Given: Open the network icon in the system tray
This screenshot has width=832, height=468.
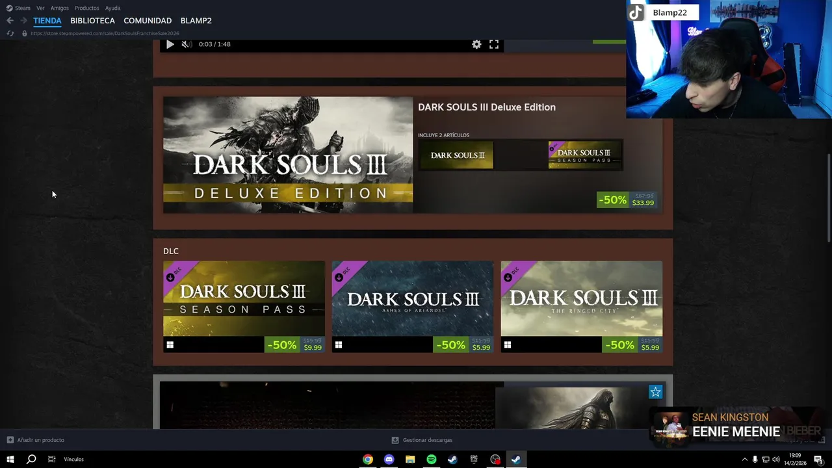Looking at the screenshot, I should (765, 460).
